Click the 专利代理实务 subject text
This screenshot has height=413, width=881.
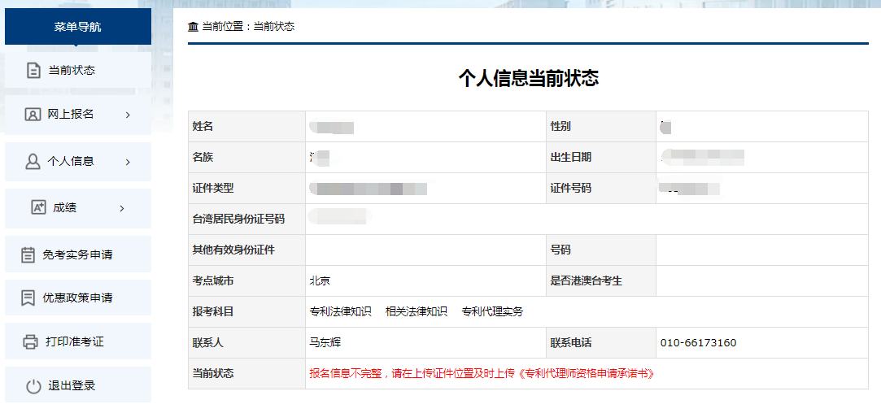pyautogui.click(x=491, y=311)
